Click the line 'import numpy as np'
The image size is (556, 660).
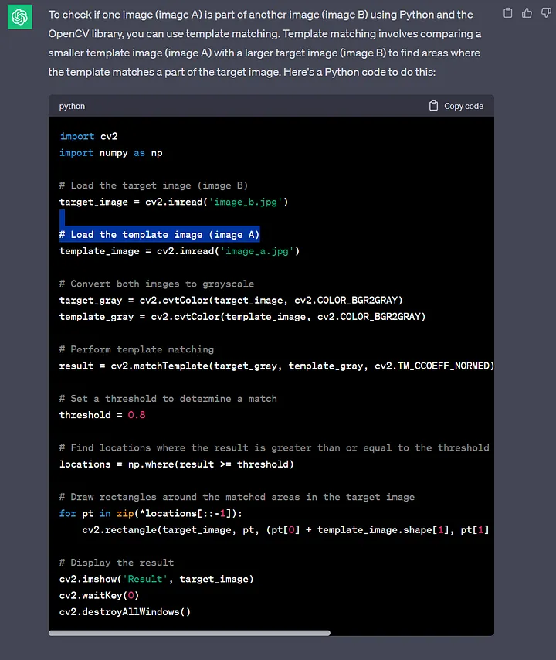(111, 153)
